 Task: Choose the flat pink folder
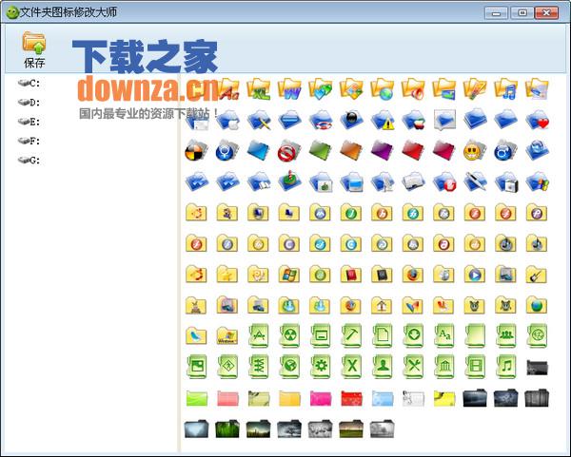[227, 398]
